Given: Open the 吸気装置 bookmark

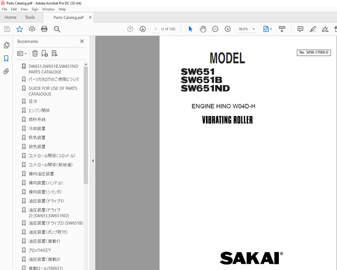Looking at the screenshot, I should pos(37,138).
